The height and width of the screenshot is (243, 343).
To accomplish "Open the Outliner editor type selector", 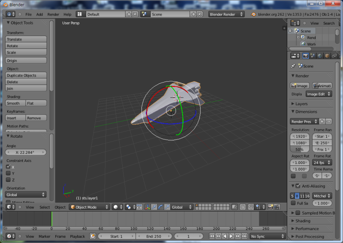I will 295,23.
